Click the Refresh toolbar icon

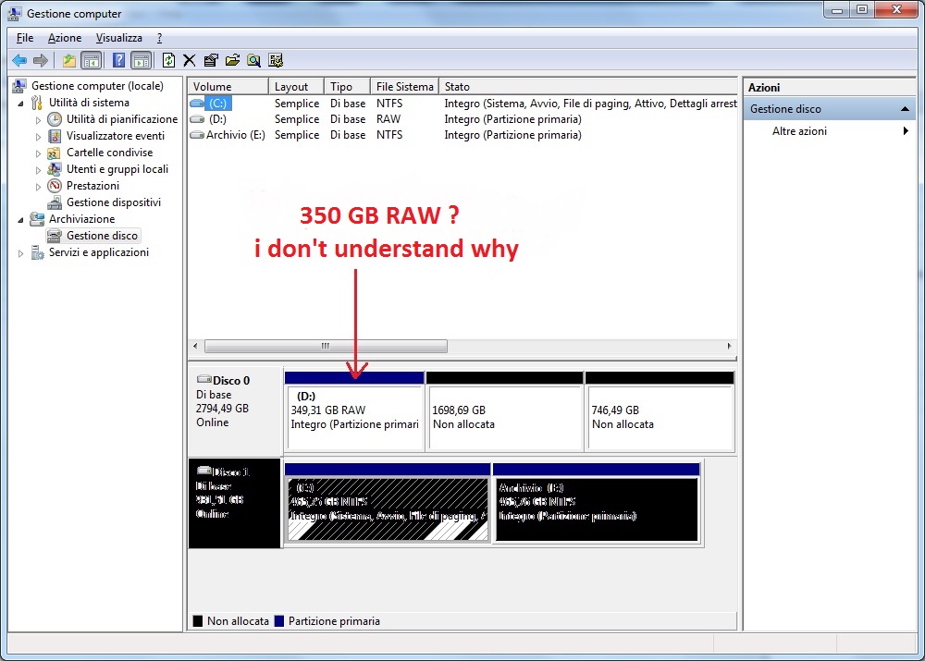coord(168,60)
